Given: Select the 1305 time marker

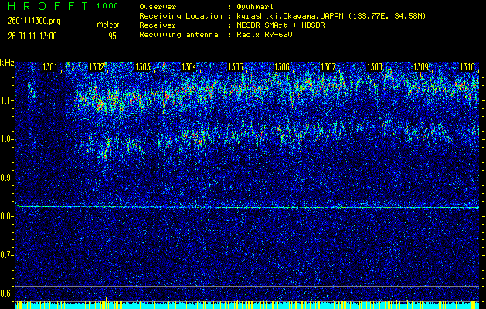Looking at the screenshot, I should click(236, 67).
